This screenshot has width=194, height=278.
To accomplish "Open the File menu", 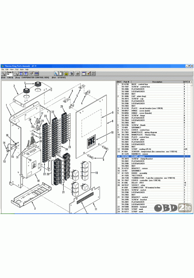I will [3, 69].
